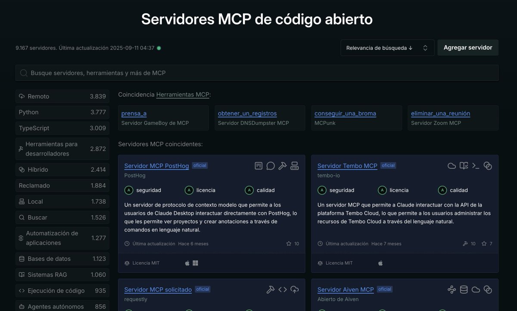Image resolution: width=517 pixels, height=311 pixels.
Task: Click the cloud icon on the Tembo MCP card
Action: (452, 165)
